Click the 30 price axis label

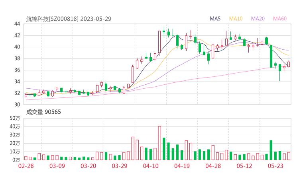click(17, 105)
